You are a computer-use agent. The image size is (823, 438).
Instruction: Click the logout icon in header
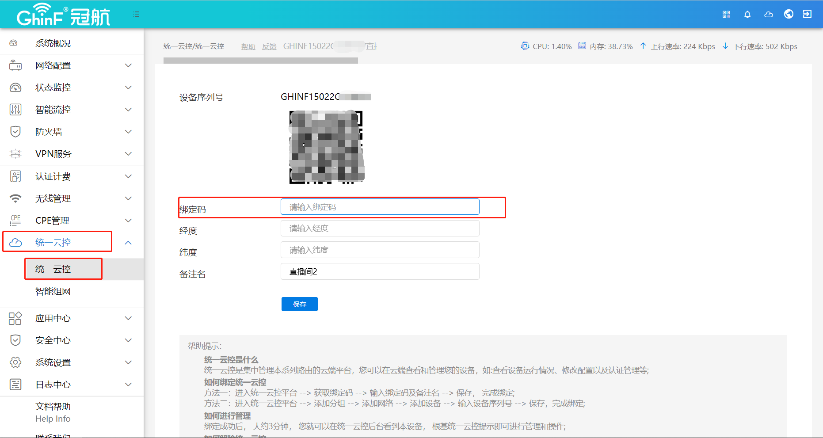[x=807, y=14]
